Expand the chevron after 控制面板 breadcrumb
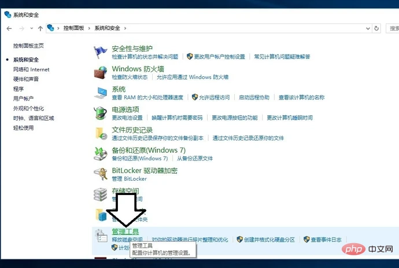The image size is (399, 268). (89, 28)
